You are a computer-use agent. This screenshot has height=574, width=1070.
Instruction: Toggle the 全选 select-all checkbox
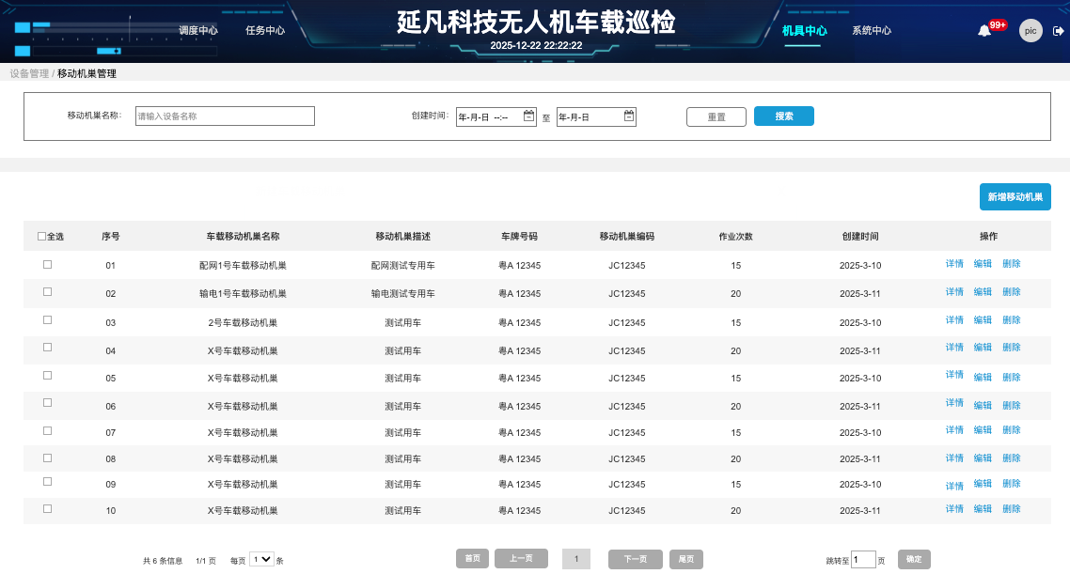[41, 237]
